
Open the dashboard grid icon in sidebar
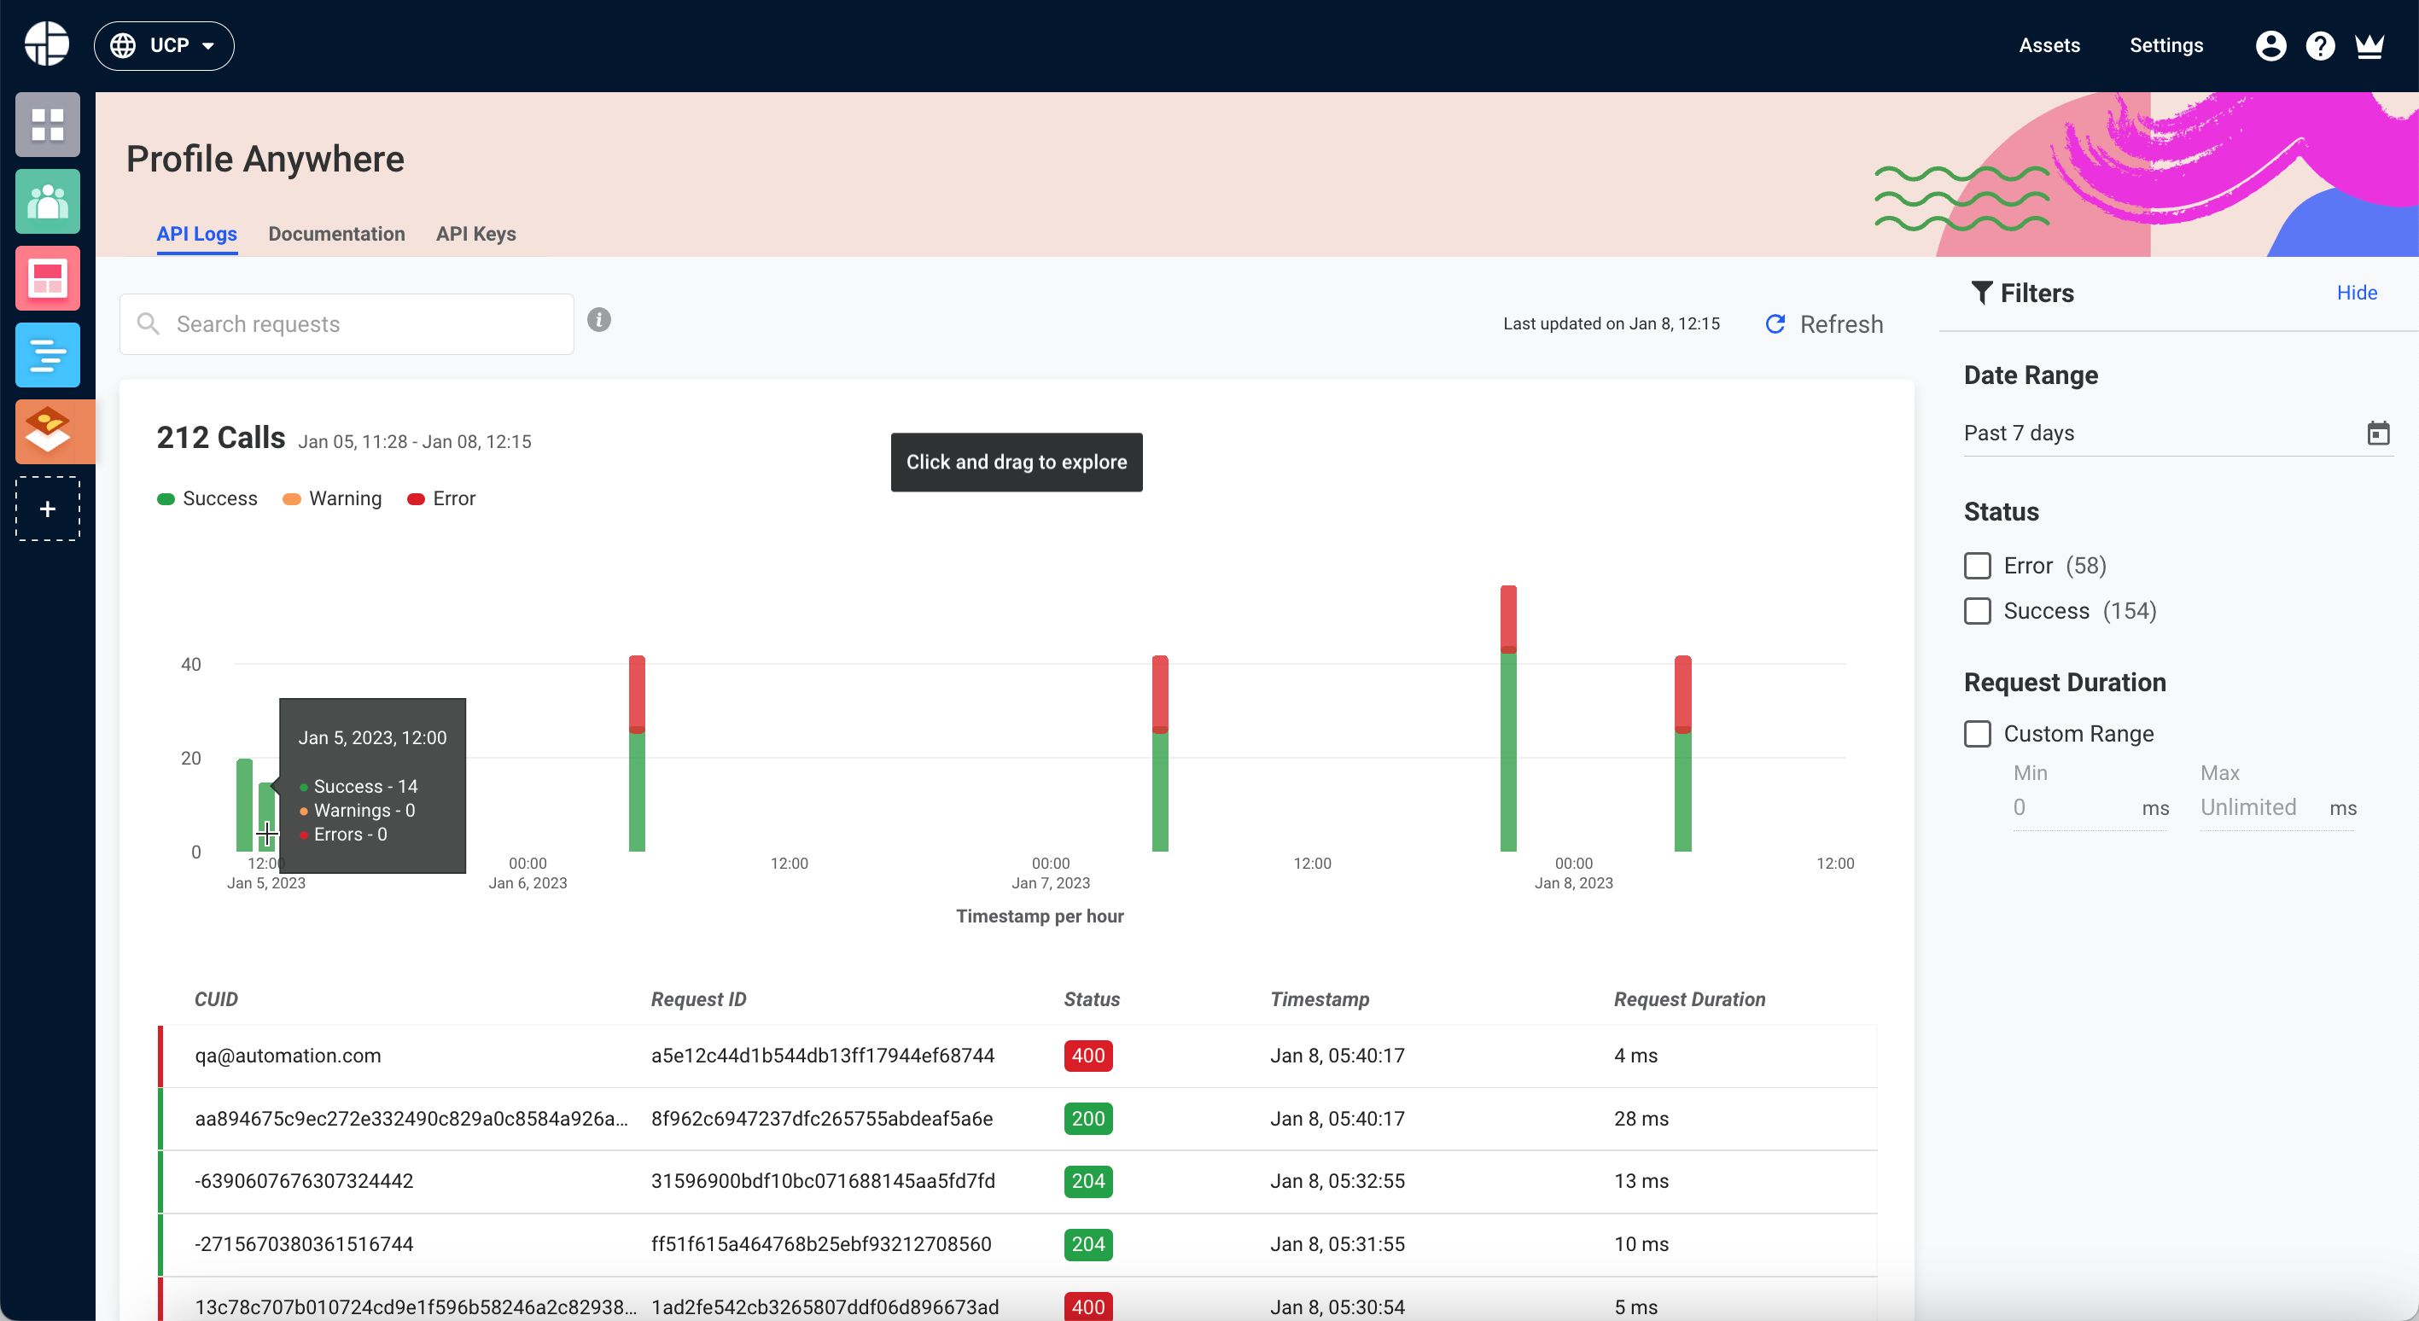click(x=47, y=124)
